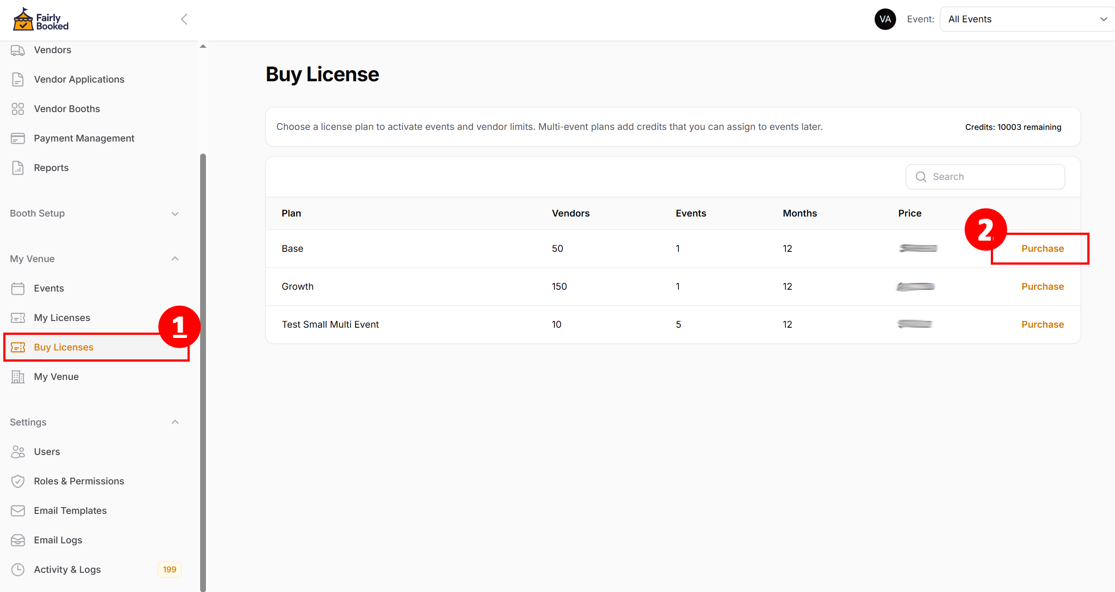The image size is (1115, 592).
Task: Click the Payment Management card icon
Action: (18, 138)
